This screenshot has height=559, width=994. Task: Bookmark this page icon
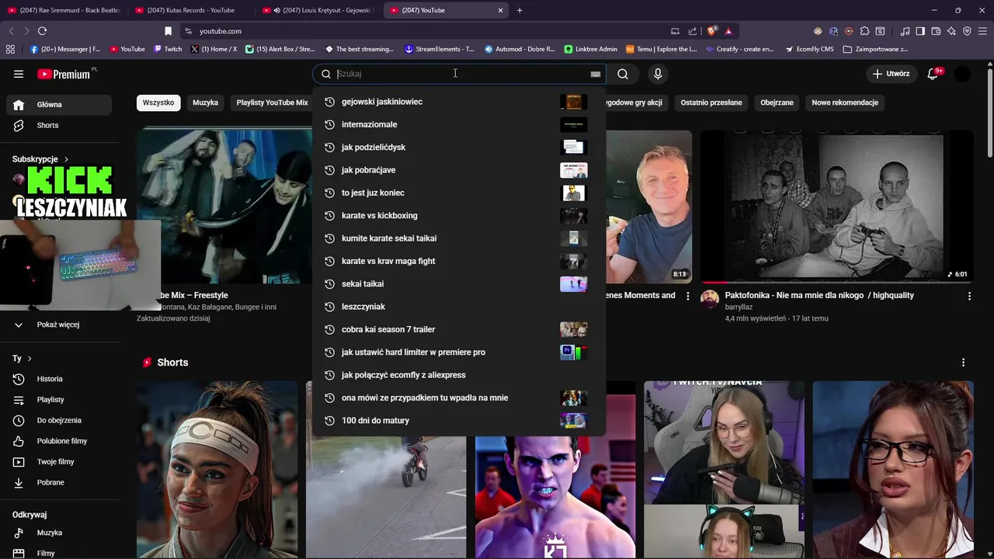coord(168,31)
